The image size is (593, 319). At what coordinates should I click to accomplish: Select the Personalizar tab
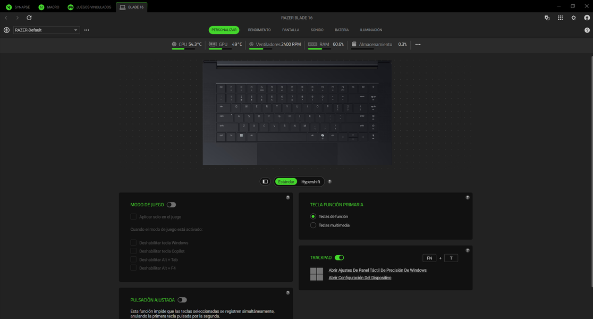click(x=224, y=30)
